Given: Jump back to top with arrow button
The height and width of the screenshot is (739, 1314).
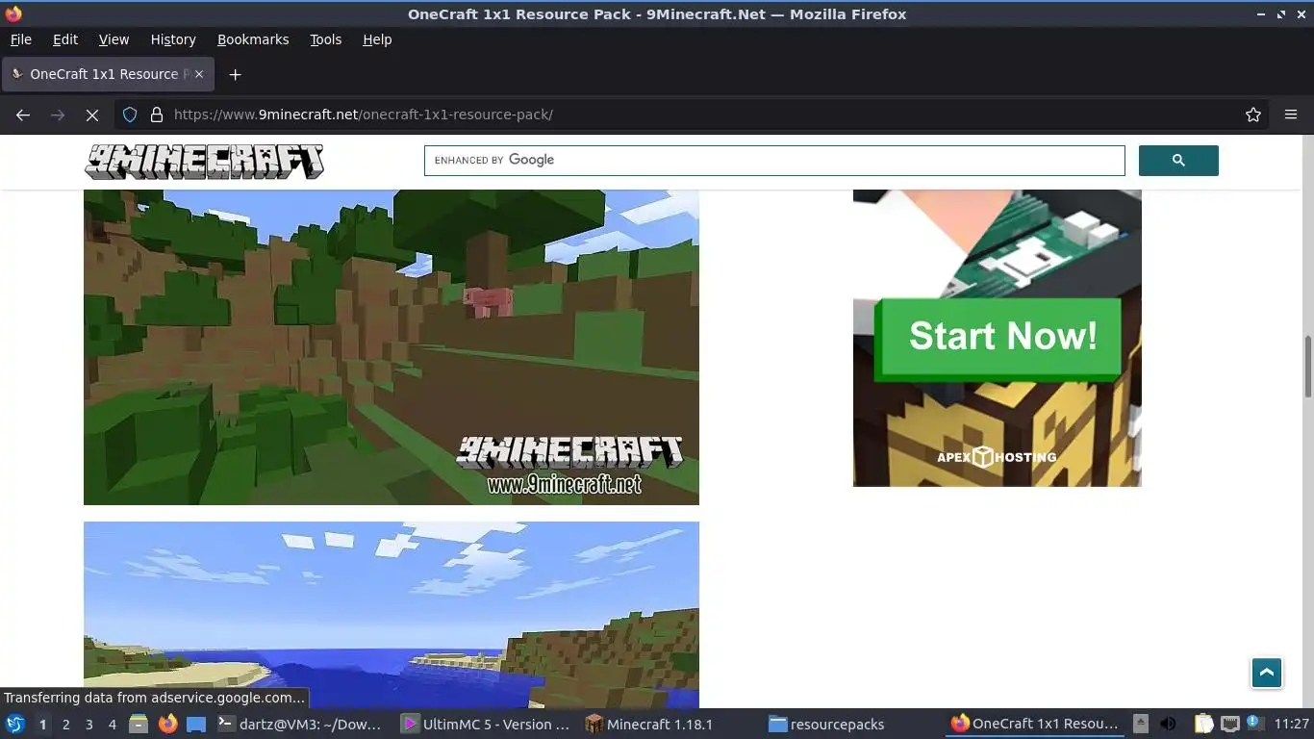Looking at the screenshot, I should tap(1267, 673).
